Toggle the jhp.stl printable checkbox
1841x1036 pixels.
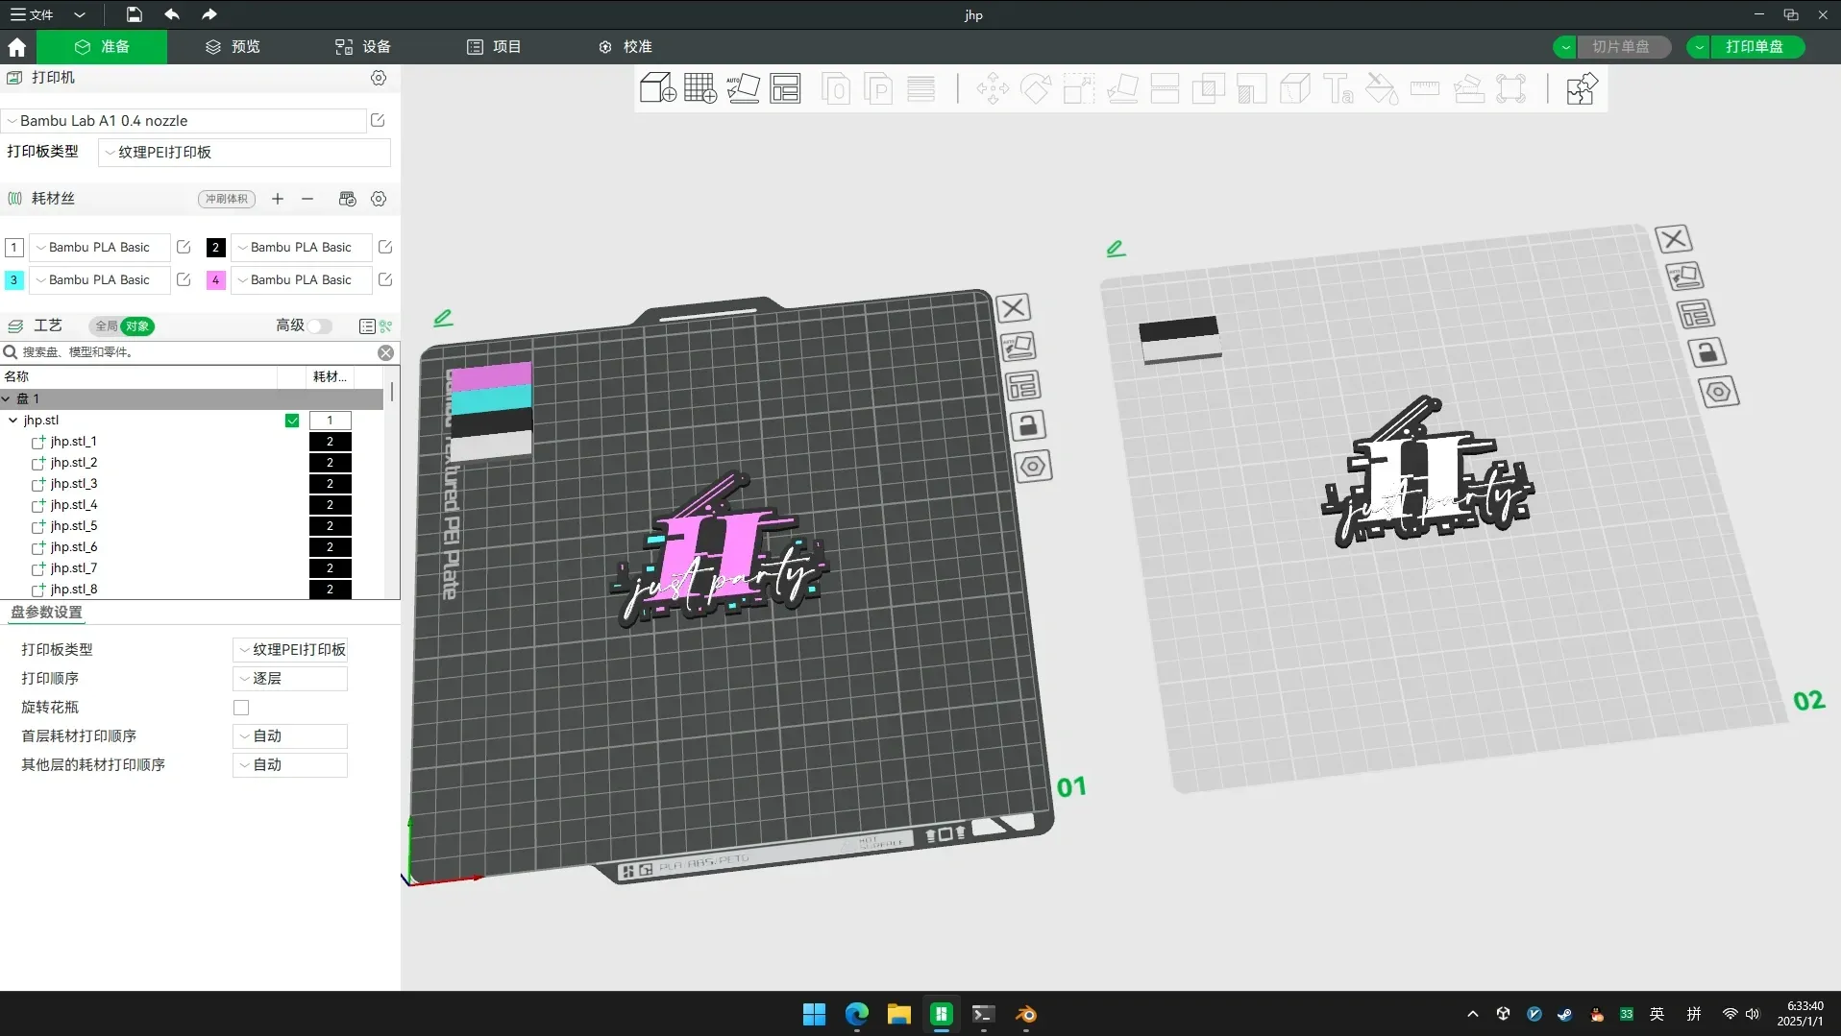pyautogui.click(x=292, y=421)
